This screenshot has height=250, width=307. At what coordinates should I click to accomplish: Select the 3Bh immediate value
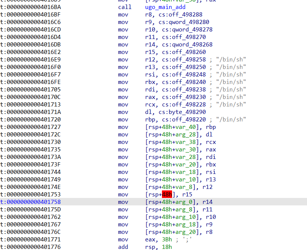click(x=167, y=240)
